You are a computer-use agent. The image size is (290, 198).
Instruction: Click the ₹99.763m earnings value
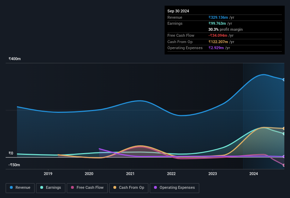[x=217, y=23]
